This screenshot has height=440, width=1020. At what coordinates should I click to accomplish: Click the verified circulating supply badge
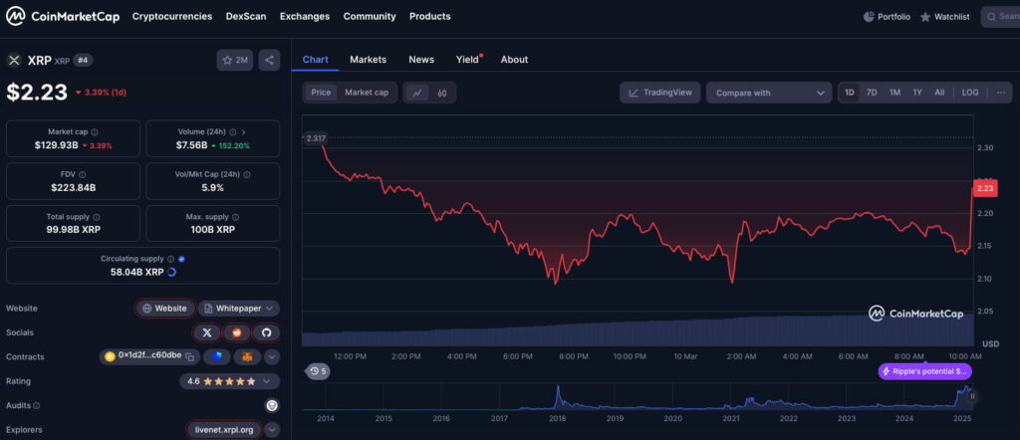coord(181,259)
